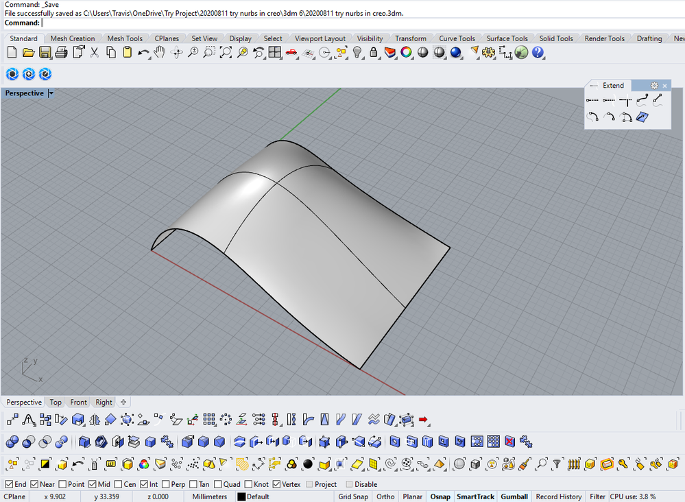Disable the Vertex osnap checkbox
The image size is (685, 502).
click(276, 484)
